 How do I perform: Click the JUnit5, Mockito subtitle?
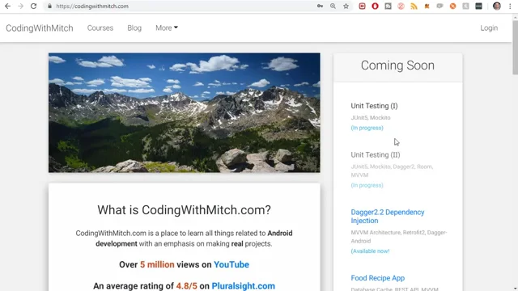371,118
